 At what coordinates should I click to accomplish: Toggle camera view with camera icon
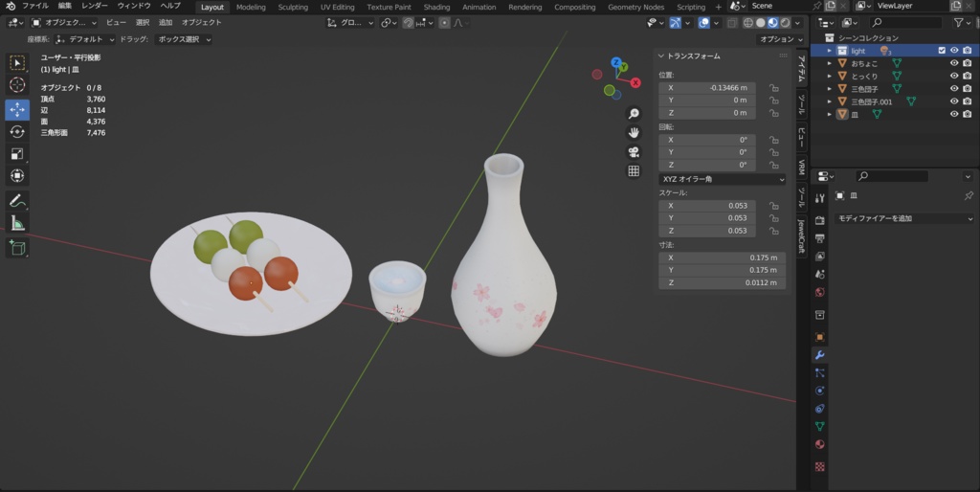pyautogui.click(x=634, y=152)
